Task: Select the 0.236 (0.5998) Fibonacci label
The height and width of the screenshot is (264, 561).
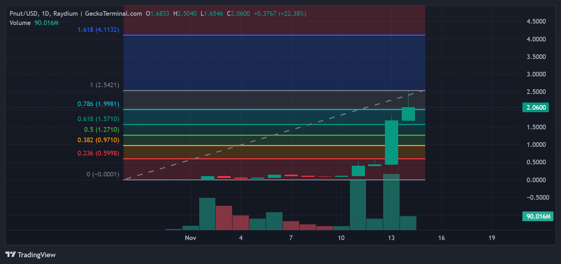Action: coord(99,153)
